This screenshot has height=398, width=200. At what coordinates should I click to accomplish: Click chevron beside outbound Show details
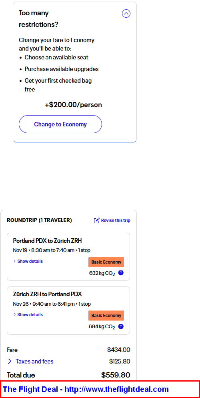coord(14,261)
